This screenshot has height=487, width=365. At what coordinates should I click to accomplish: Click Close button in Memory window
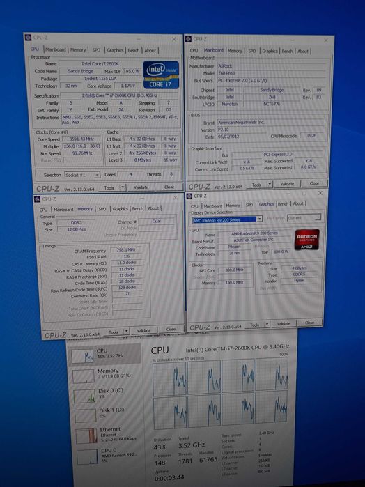point(171,329)
